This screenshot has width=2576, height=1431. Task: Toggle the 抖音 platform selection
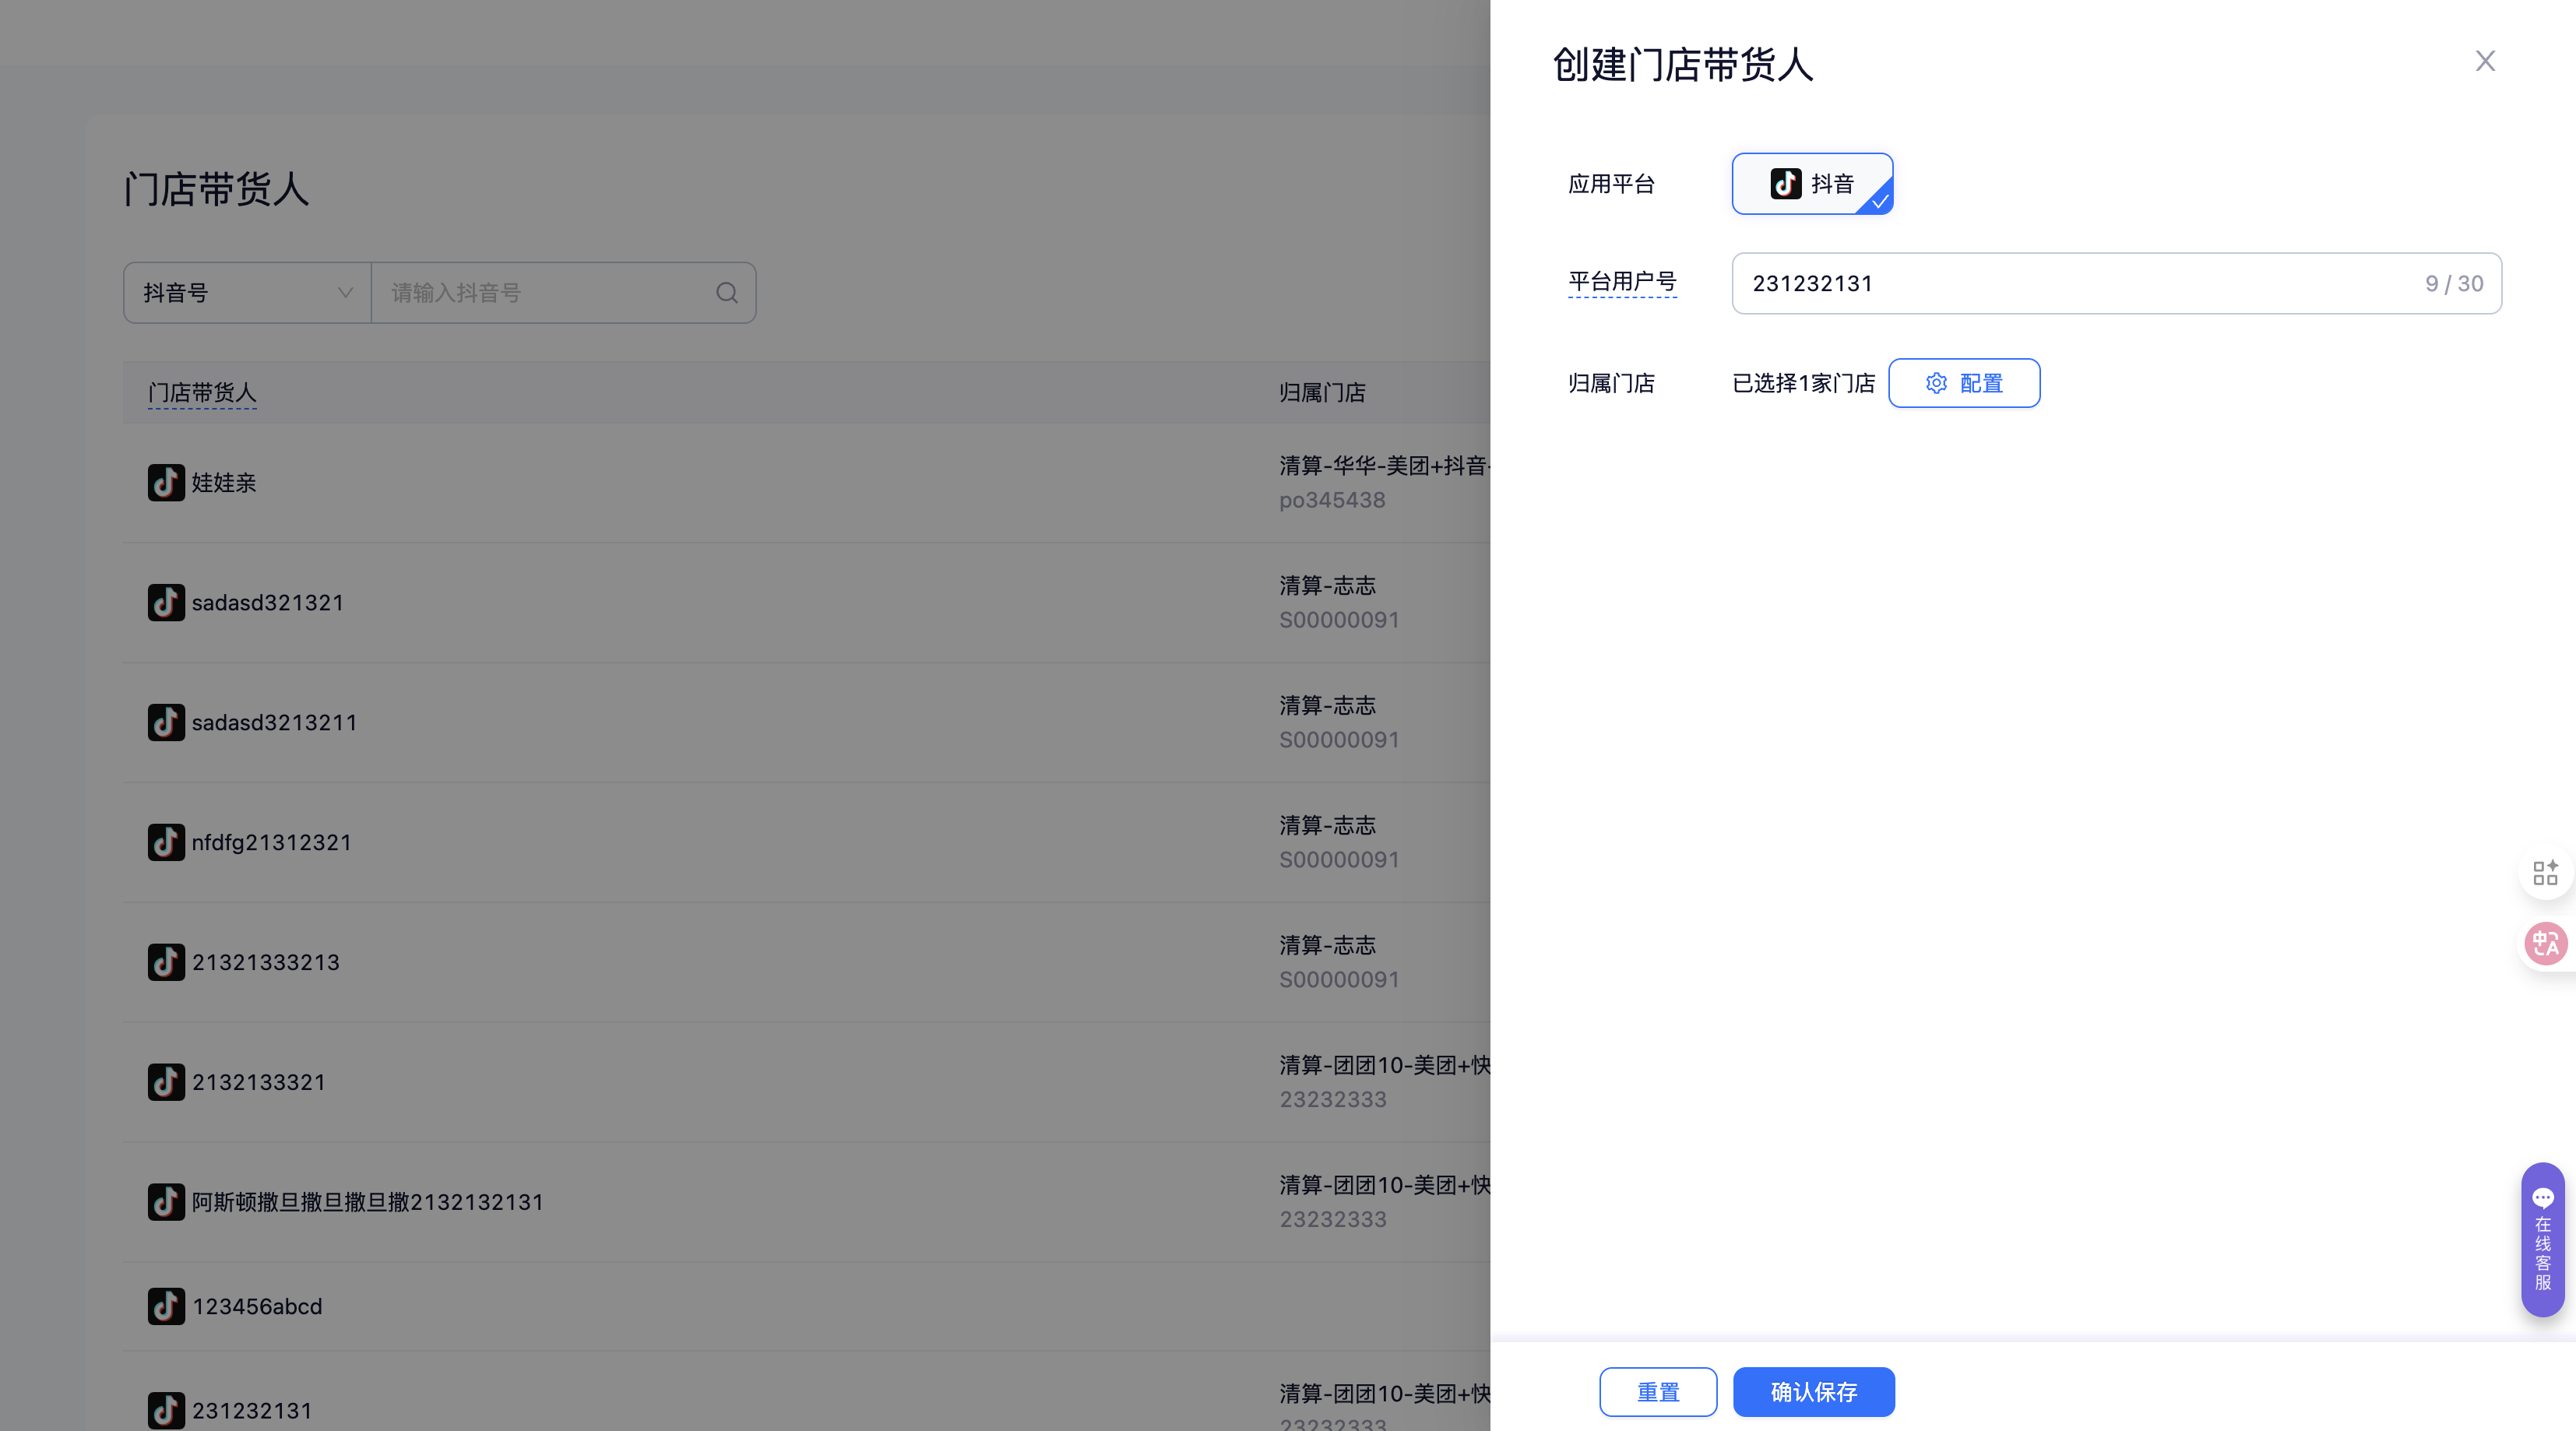coord(1812,184)
